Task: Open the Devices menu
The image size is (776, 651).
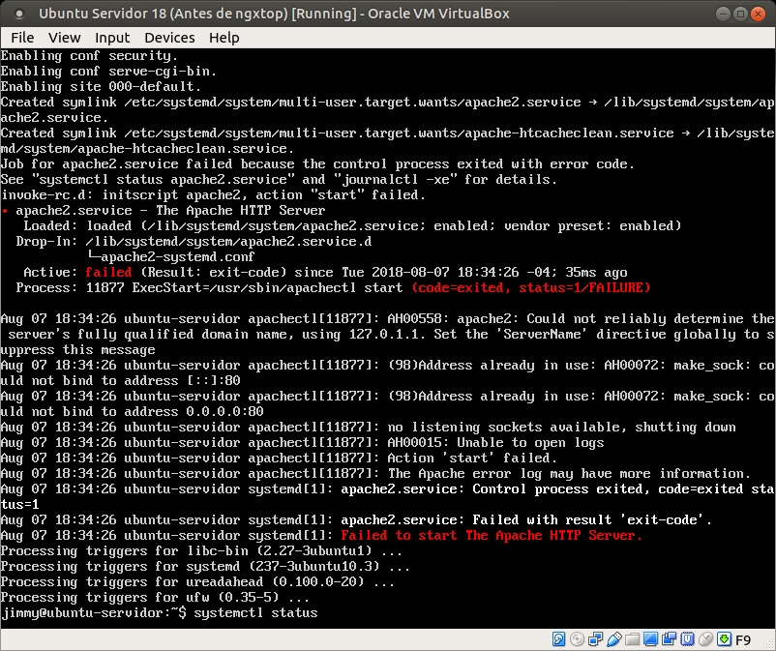Action: point(169,37)
